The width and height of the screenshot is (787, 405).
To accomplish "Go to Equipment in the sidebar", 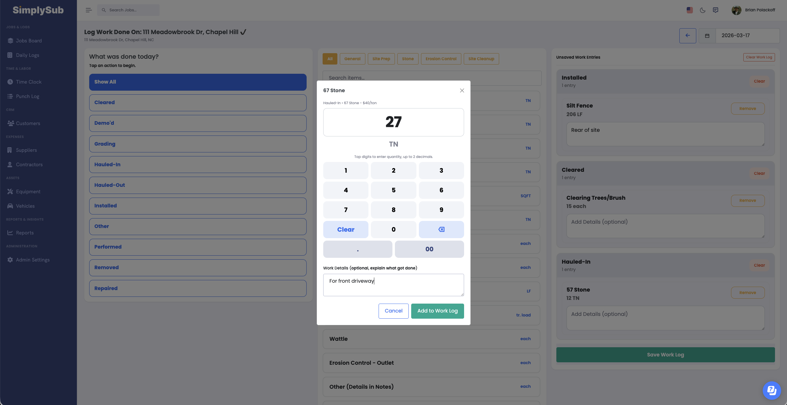I will tap(28, 191).
